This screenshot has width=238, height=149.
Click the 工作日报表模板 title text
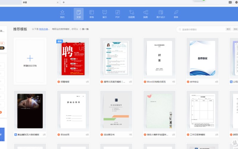point(198,135)
